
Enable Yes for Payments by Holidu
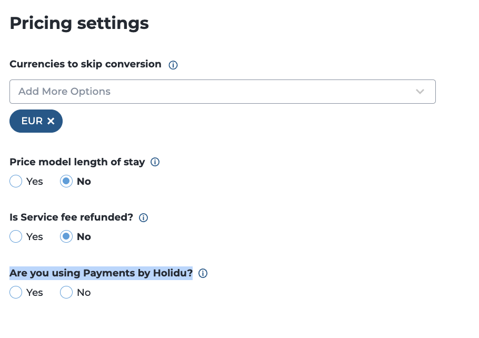click(16, 293)
